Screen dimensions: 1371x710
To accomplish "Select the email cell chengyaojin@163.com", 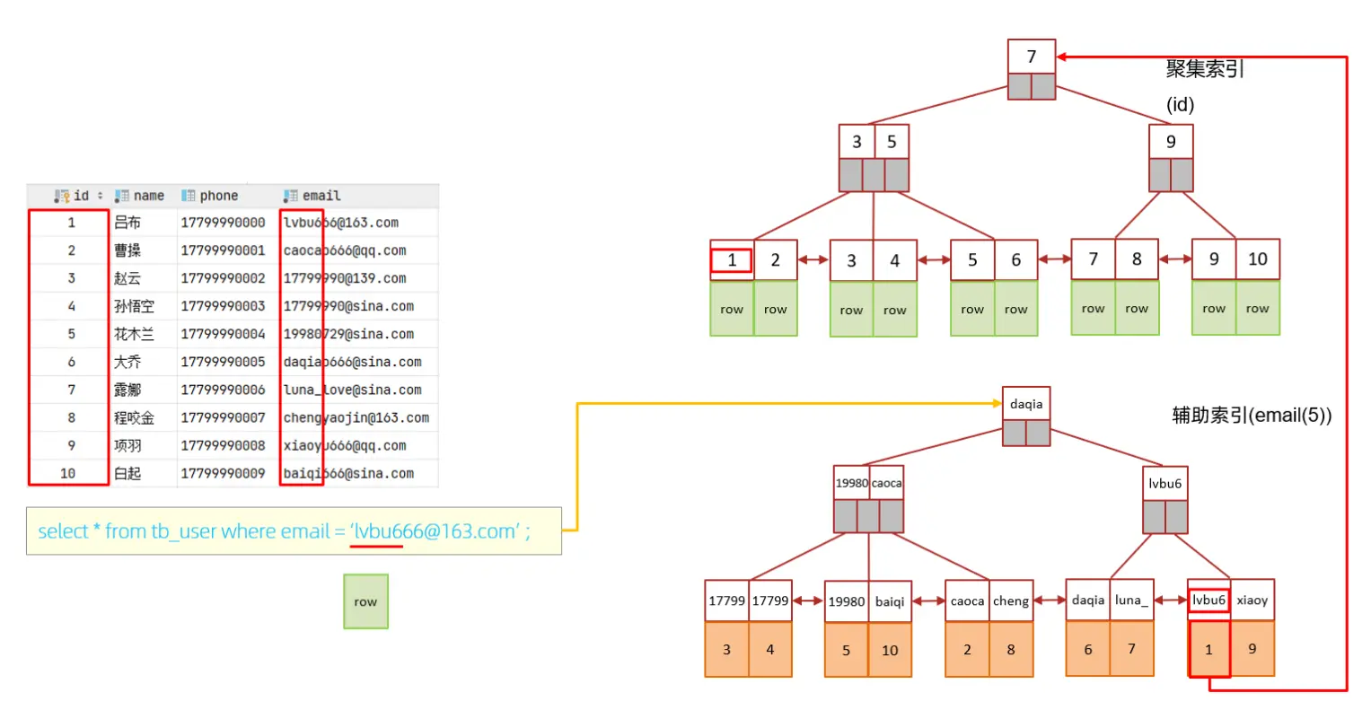I will pos(356,418).
